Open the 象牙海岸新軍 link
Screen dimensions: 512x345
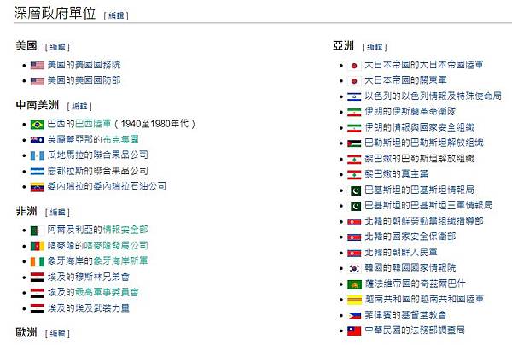(121, 261)
